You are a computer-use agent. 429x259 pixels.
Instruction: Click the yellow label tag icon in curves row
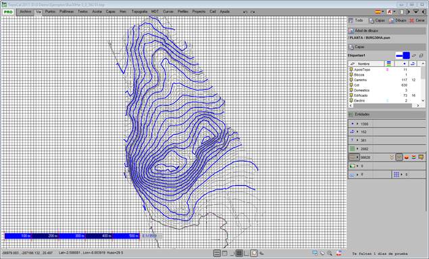[421, 158]
